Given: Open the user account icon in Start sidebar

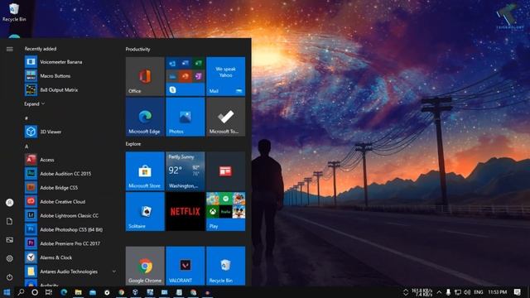Looking at the screenshot, I should click(x=9, y=203).
